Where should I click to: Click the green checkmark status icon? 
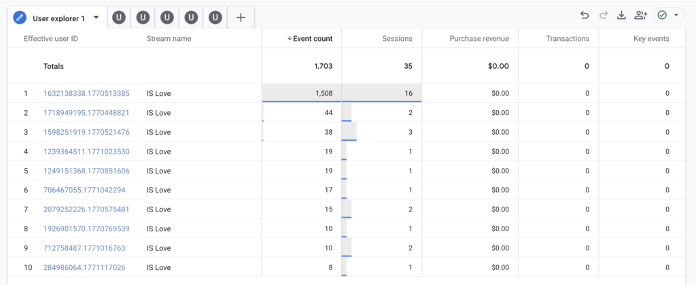(x=662, y=16)
